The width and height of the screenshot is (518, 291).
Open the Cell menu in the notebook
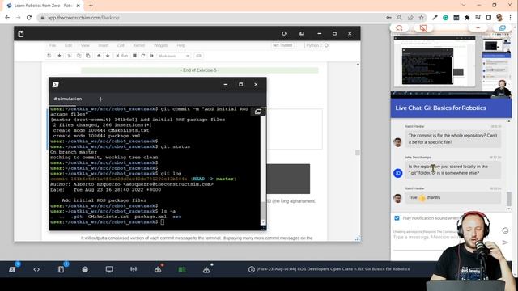(x=121, y=45)
